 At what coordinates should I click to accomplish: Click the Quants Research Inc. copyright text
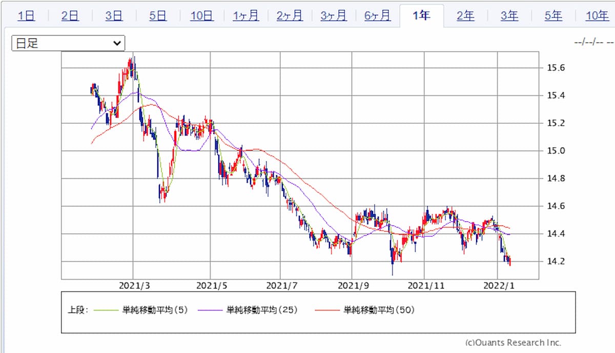[513, 343]
